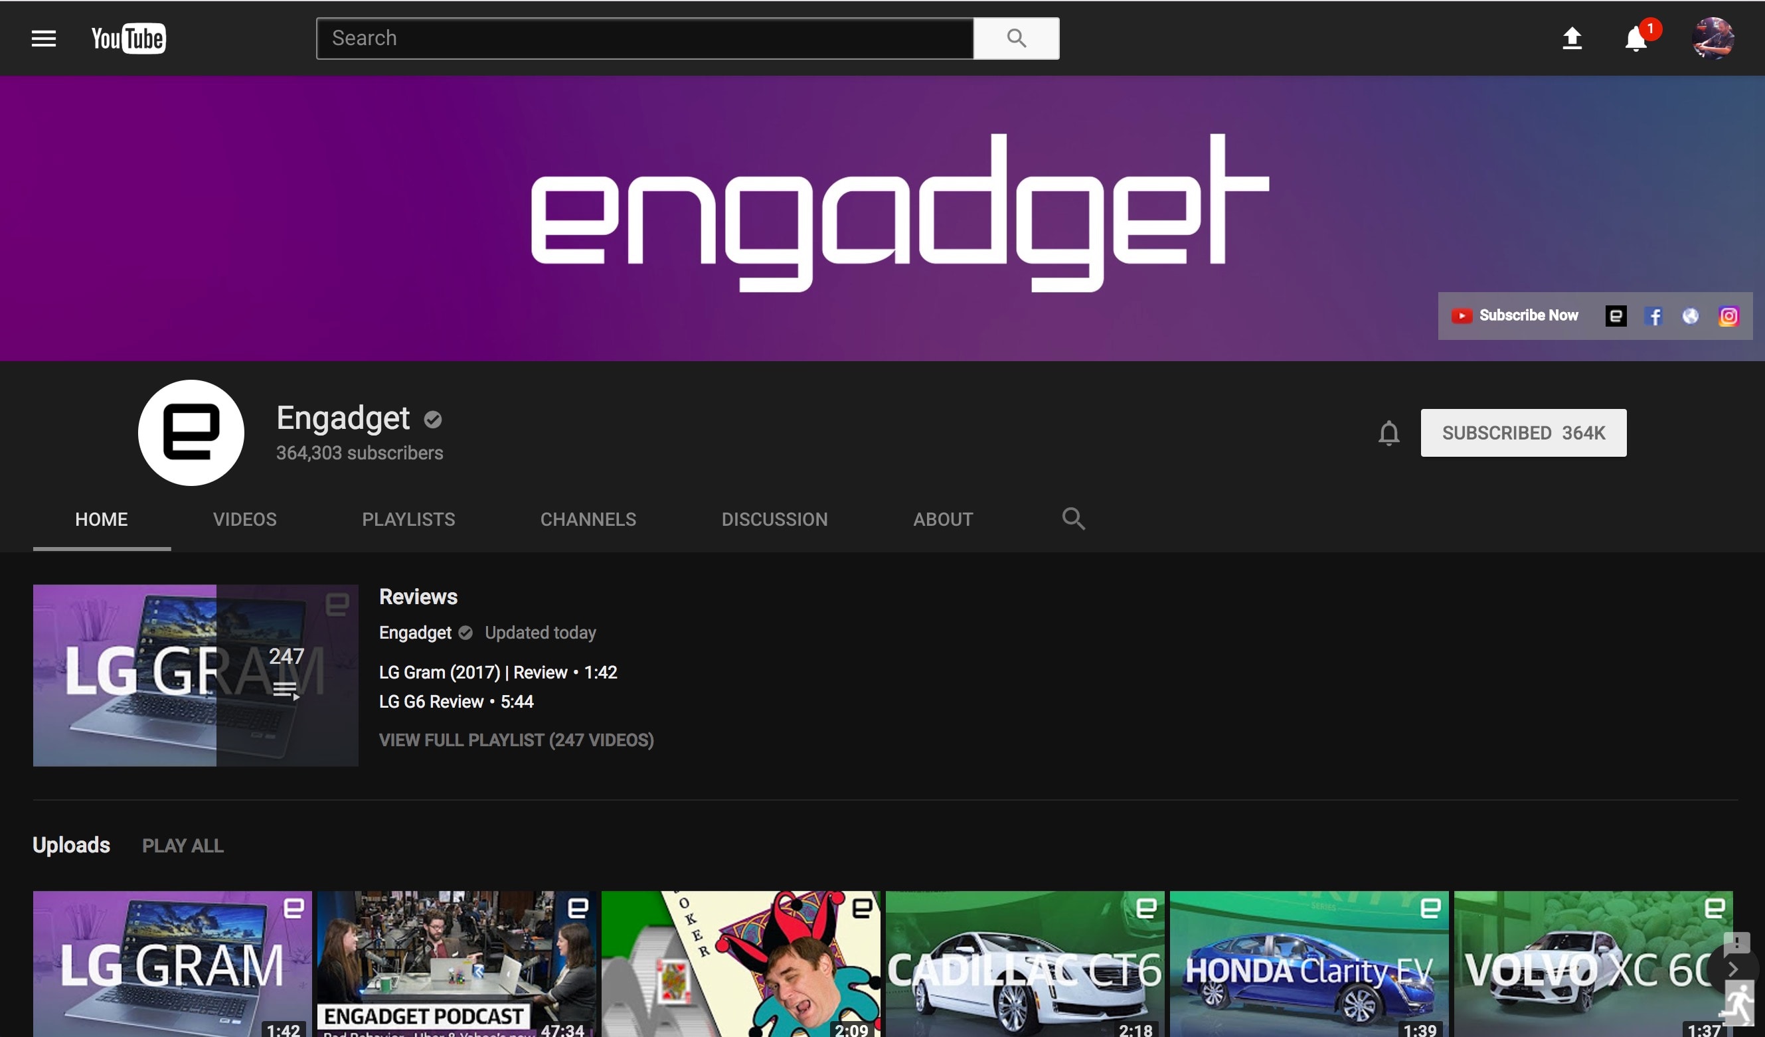Image resolution: width=1765 pixels, height=1037 pixels.
Task: Open the Joker card video thumbnail
Action: tap(741, 964)
